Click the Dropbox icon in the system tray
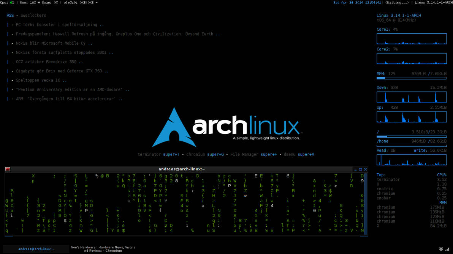The height and width of the screenshot is (254, 453). (440, 249)
